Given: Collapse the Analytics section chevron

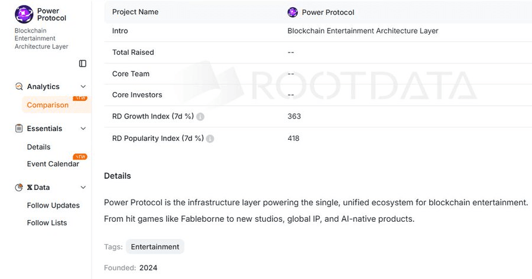Looking at the screenshot, I should 83,87.
